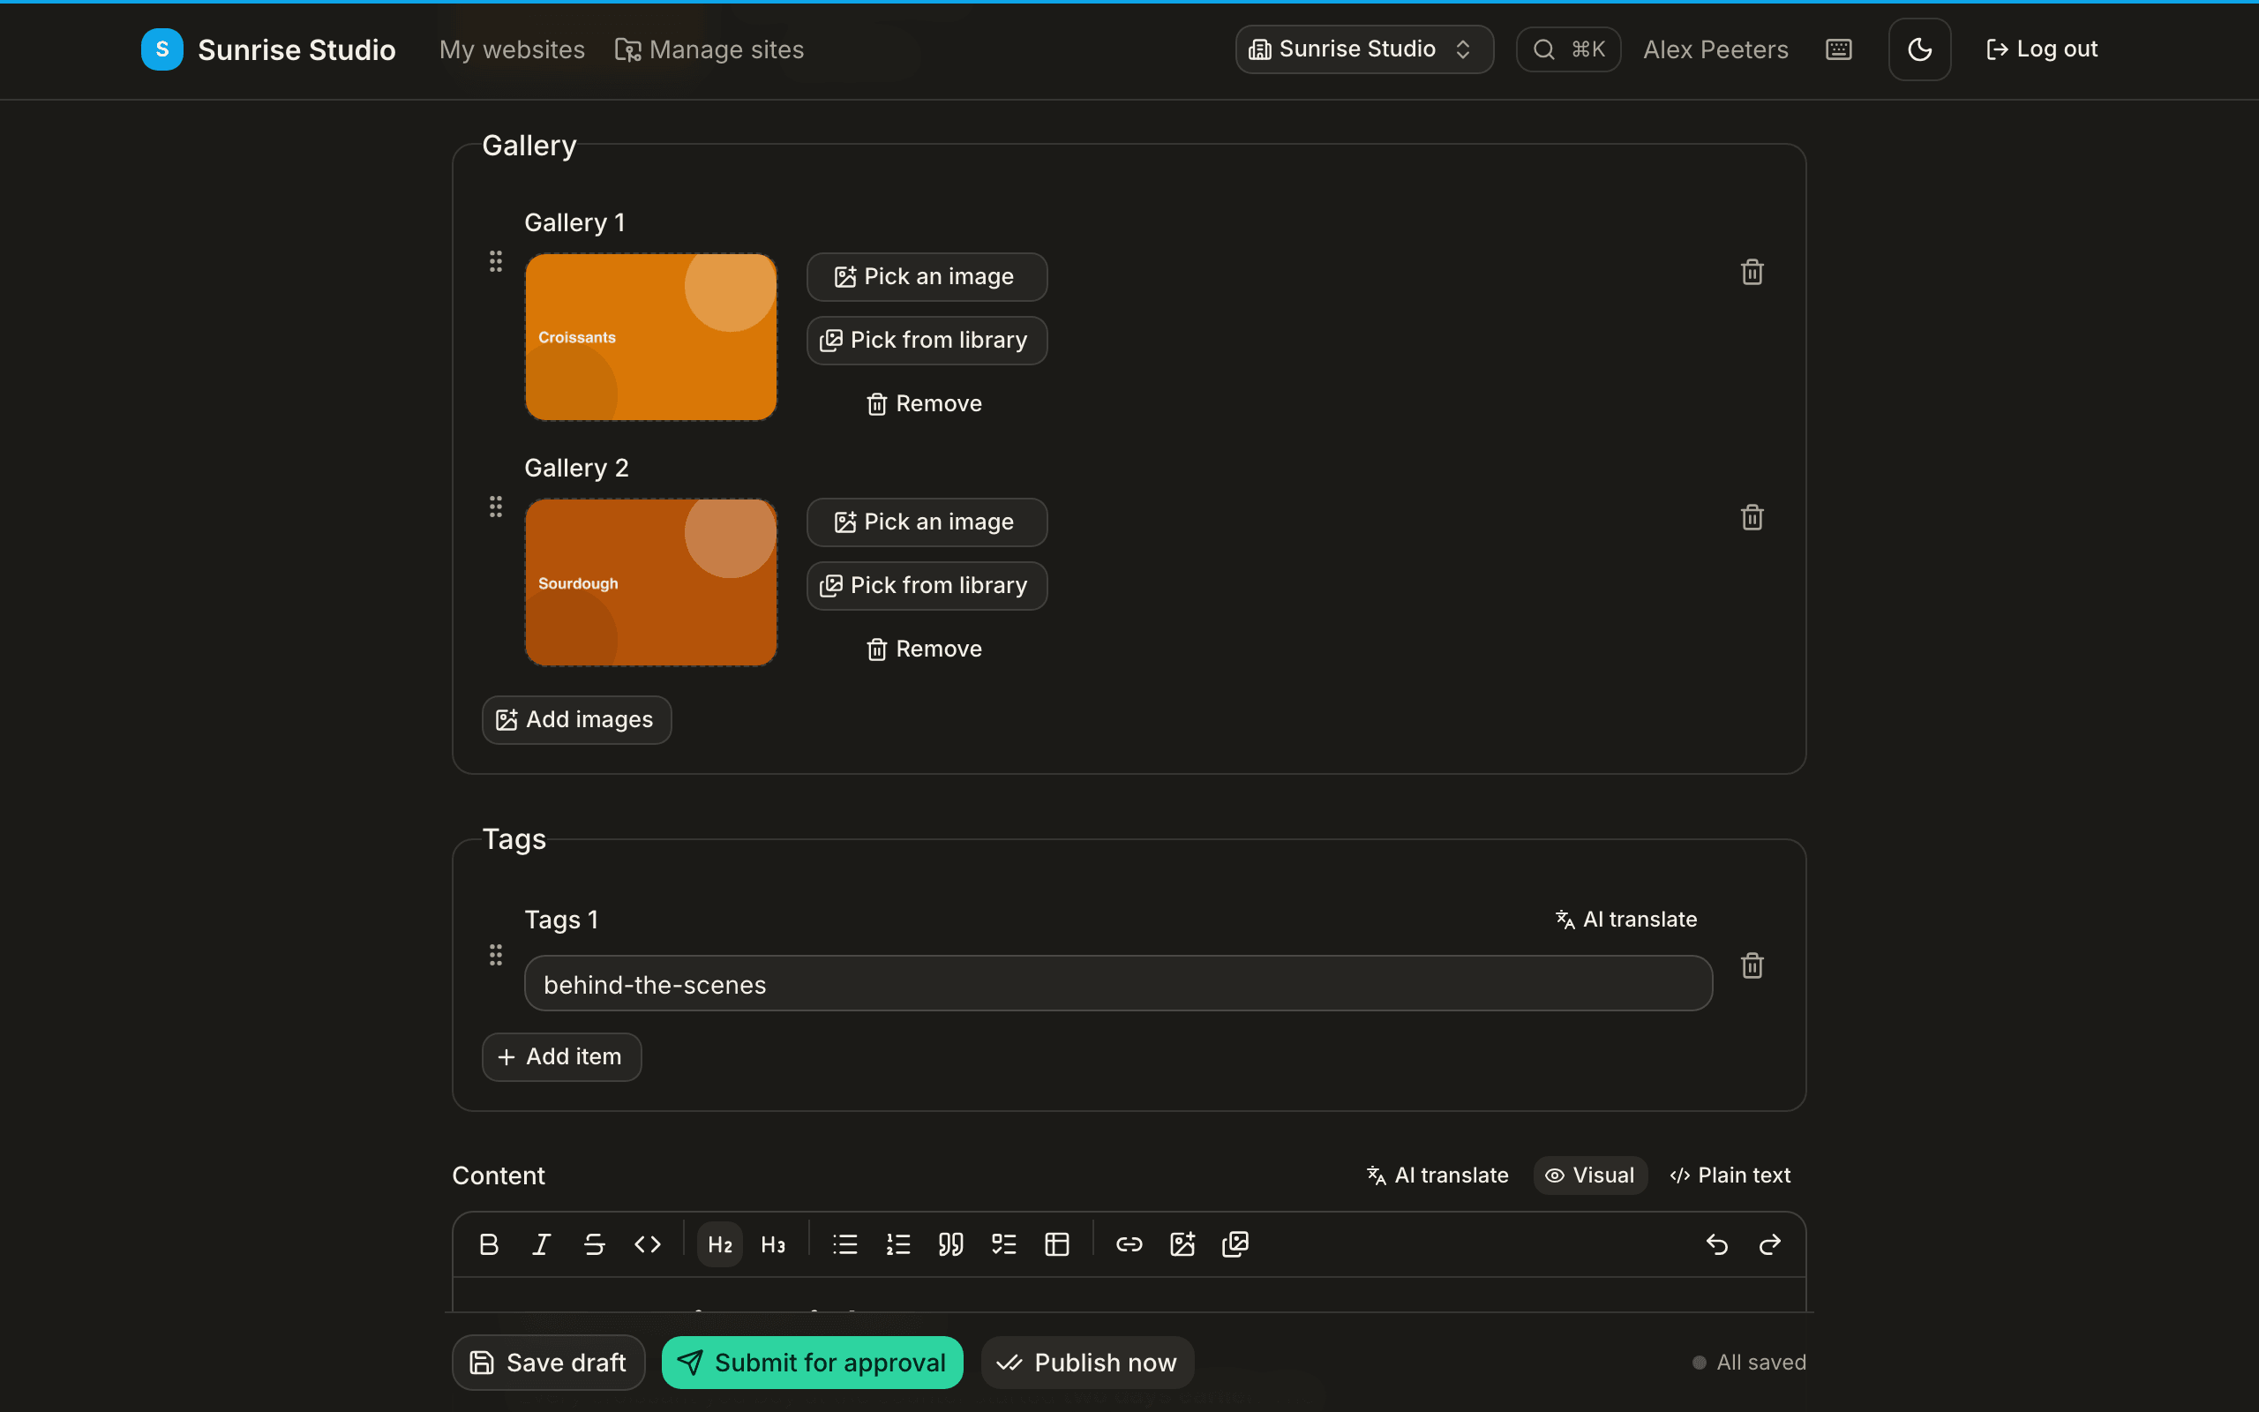Open the ⌘K search box

pos(1568,49)
